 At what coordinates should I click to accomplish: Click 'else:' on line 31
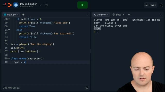tap(20, 30)
